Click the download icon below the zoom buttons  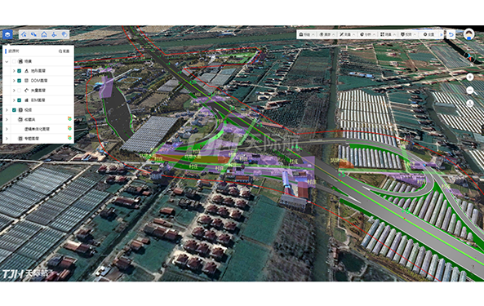click(x=470, y=104)
